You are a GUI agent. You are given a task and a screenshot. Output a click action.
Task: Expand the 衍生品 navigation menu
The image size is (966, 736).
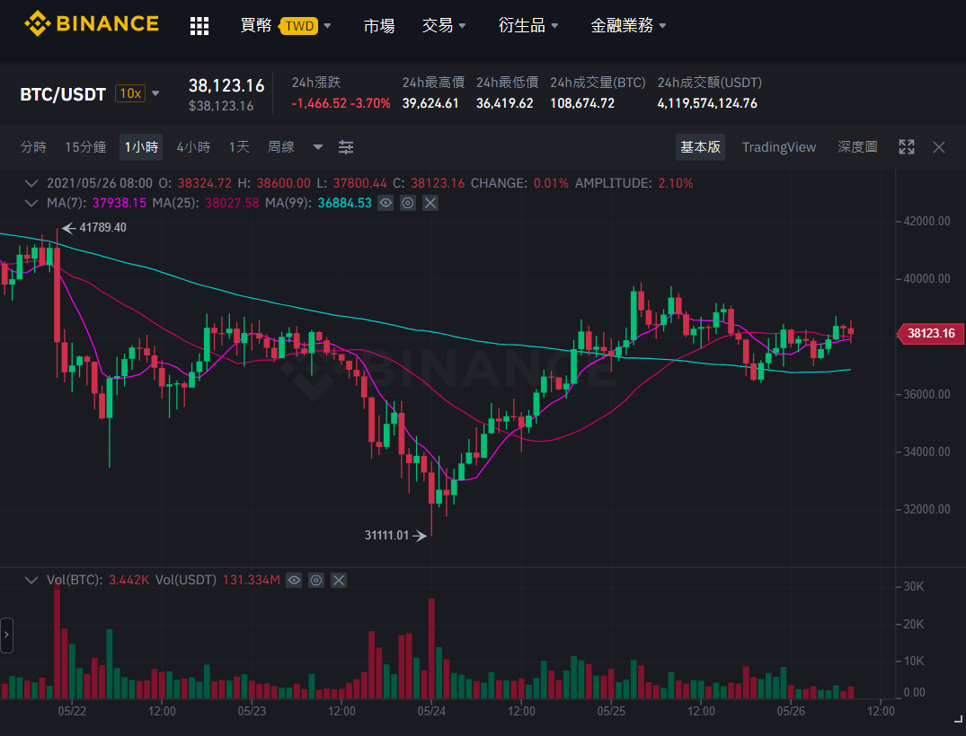pos(528,25)
